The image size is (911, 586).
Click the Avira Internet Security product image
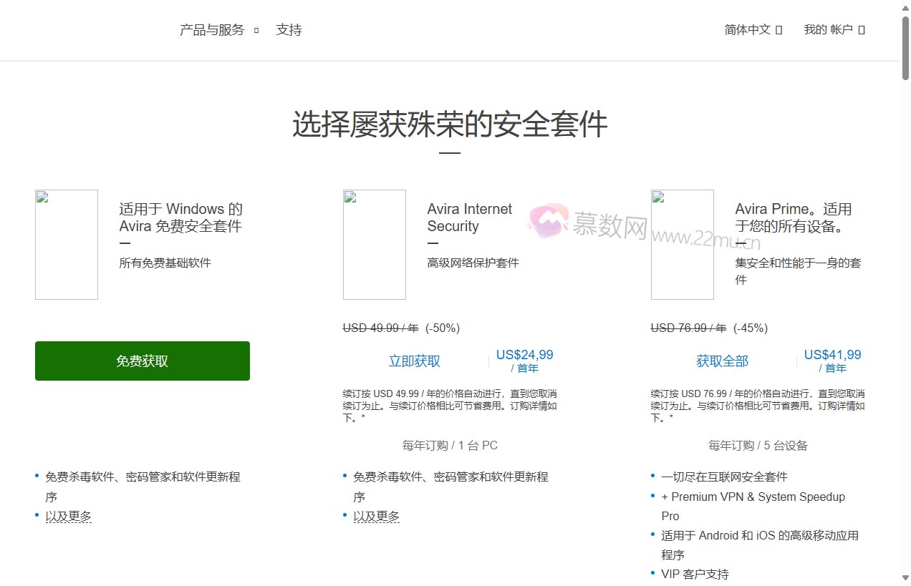[374, 244]
